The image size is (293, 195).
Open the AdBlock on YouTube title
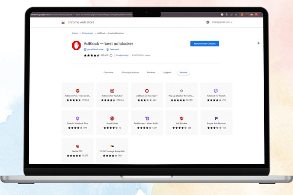(147, 96)
